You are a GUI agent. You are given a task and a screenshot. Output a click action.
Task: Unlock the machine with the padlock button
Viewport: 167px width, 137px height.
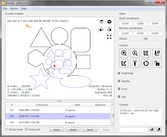pos(157,63)
